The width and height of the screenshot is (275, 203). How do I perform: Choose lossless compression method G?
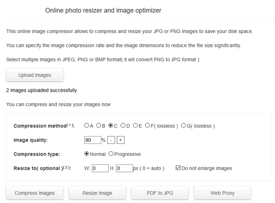(x=184, y=126)
